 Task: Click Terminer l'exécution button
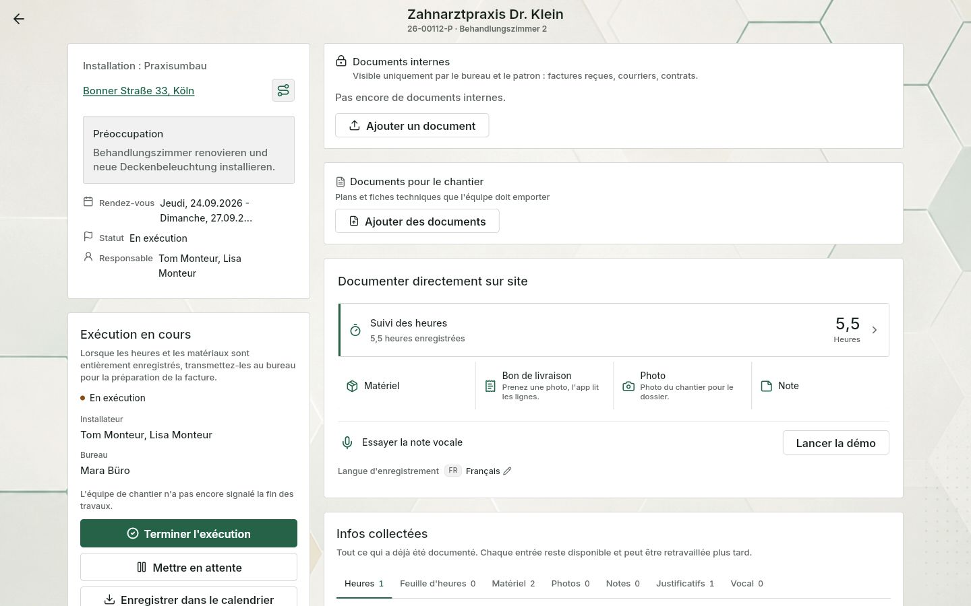(189, 533)
